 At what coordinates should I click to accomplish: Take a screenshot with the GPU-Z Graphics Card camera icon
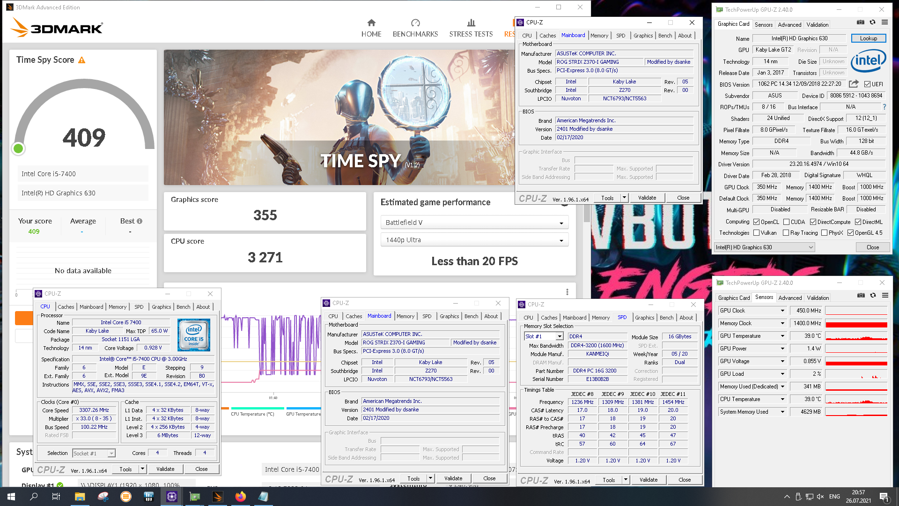(861, 22)
